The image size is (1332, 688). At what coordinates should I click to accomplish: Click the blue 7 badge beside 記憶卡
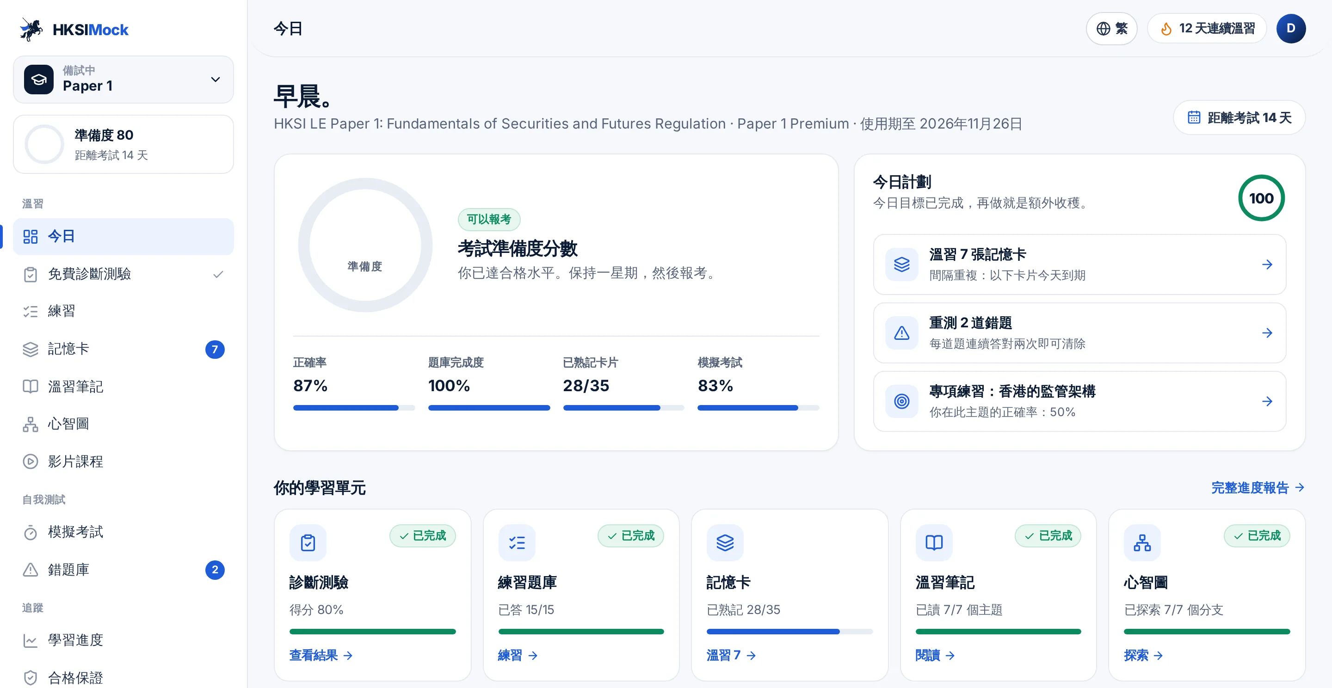pos(215,350)
